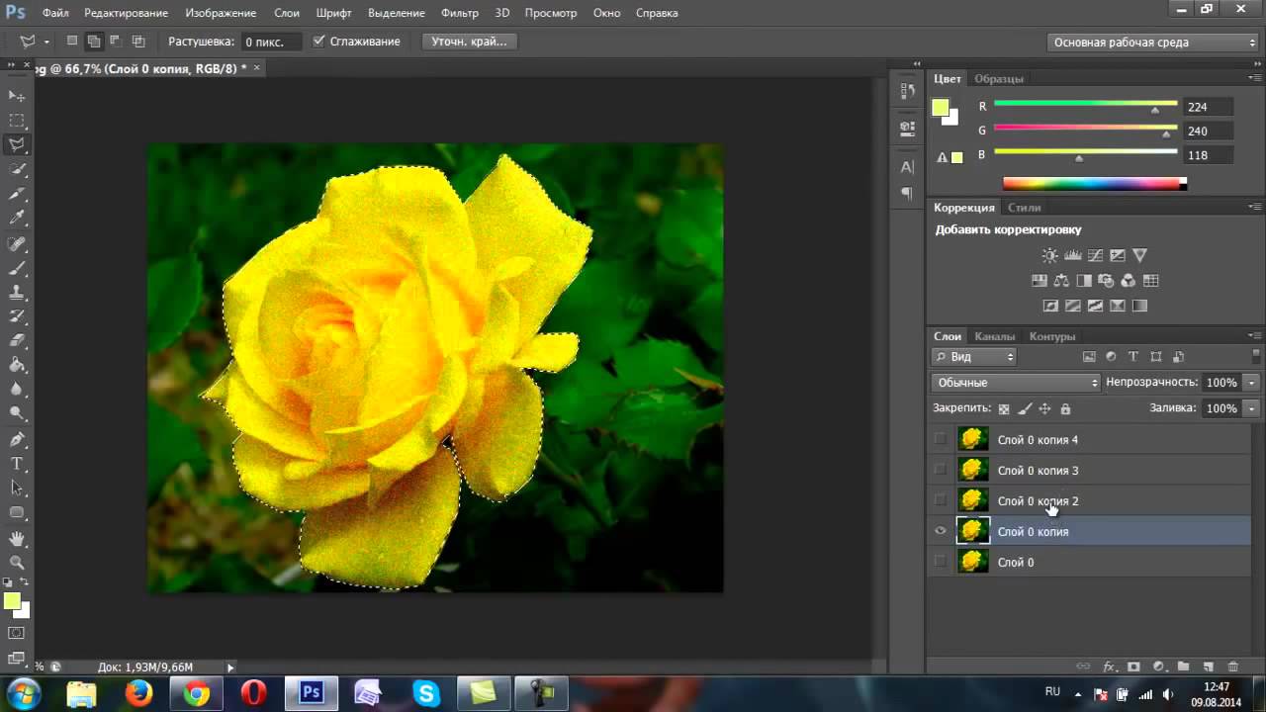Select the Zoom magnifier tool
Viewport: 1266px width, 712px height.
pos(17,563)
